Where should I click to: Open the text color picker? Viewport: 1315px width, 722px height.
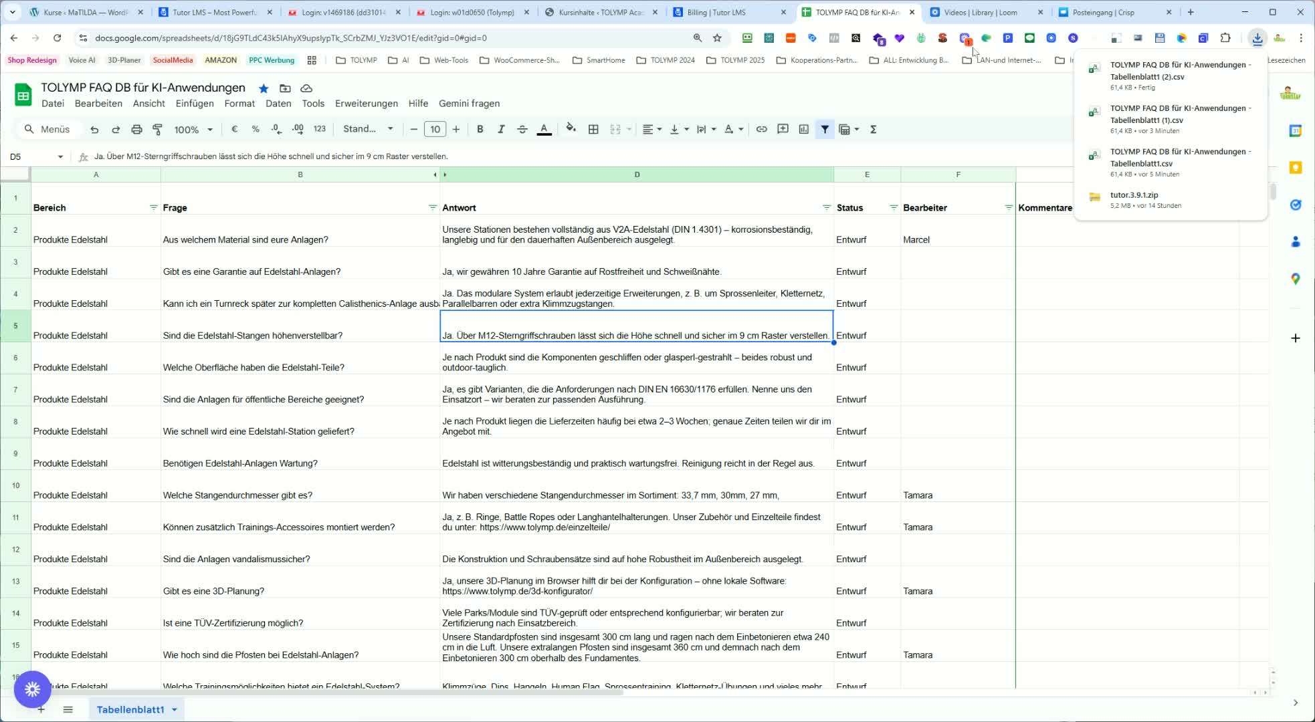coord(544,130)
